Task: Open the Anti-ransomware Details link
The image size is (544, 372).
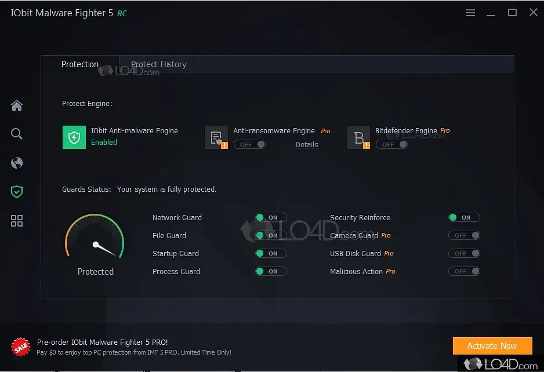Action: click(x=307, y=145)
